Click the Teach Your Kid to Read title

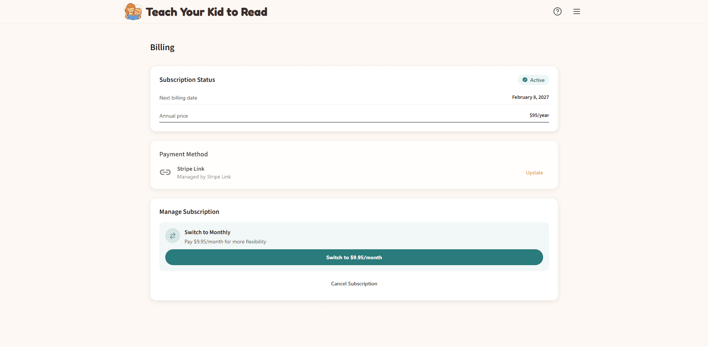click(207, 12)
